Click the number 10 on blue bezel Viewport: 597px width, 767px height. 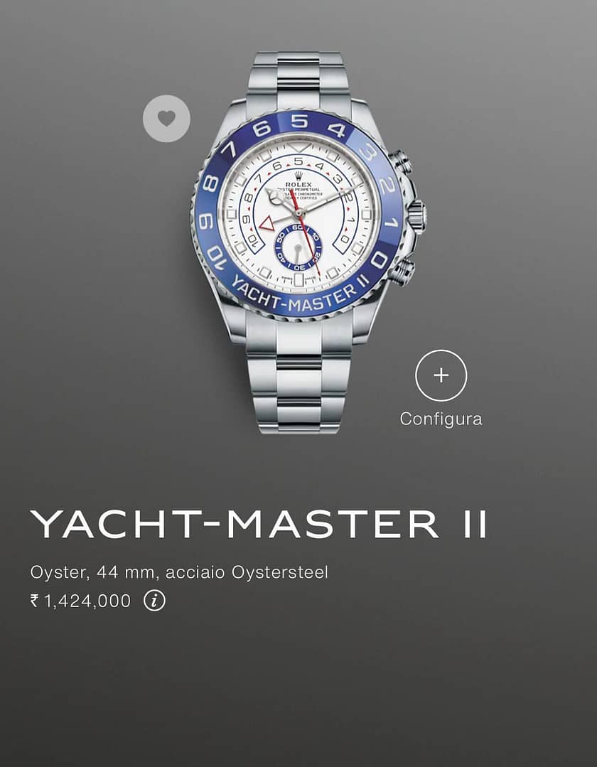click(217, 259)
